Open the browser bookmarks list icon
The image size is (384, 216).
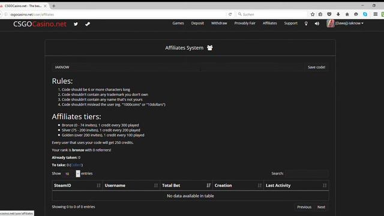click(320, 14)
